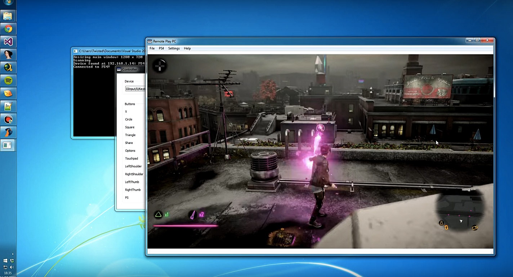This screenshot has height=277, width=513.
Task: Open the Device dropdown in Controller window
Action: [135, 88]
